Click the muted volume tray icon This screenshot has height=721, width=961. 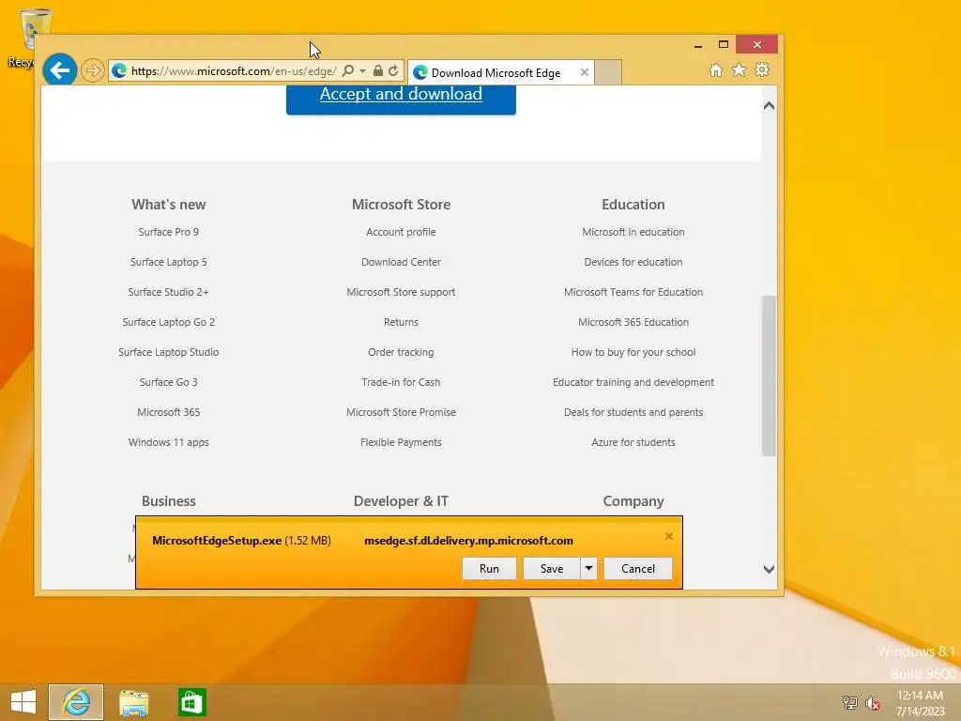pos(873,703)
